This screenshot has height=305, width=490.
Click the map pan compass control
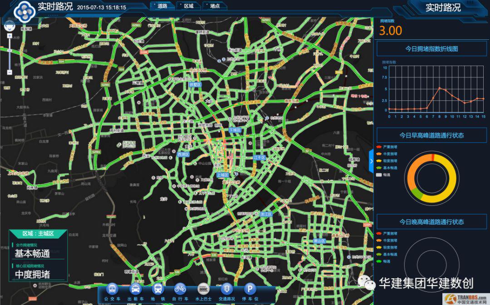[x=10, y=25]
